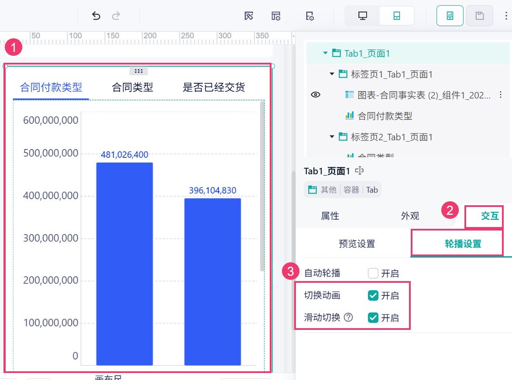Viewport: 512px width, 380px height.
Task: Undo the last change
Action: (x=96, y=16)
